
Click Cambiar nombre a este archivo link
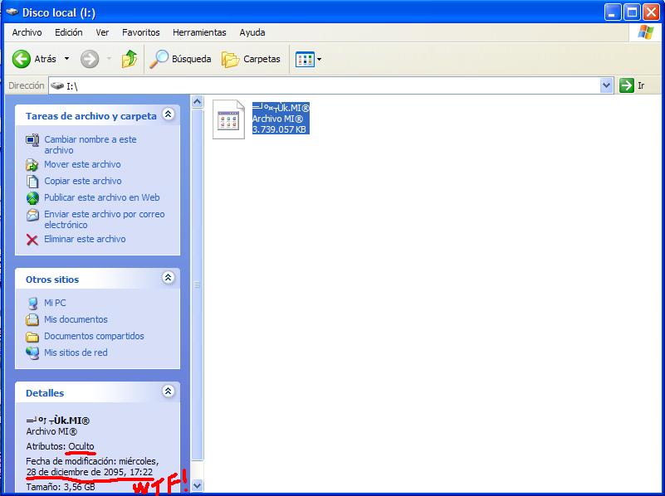(x=90, y=145)
